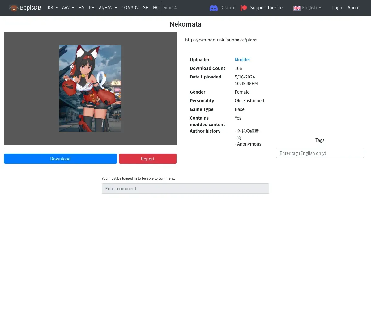Click the Nekomata page title
The image size is (371, 309).
185,24
